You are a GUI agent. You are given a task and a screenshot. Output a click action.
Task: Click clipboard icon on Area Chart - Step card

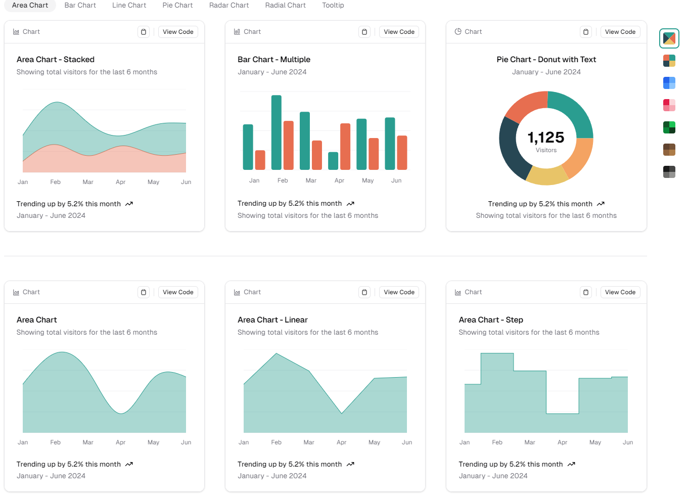pyautogui.click(x=586, y=292)
